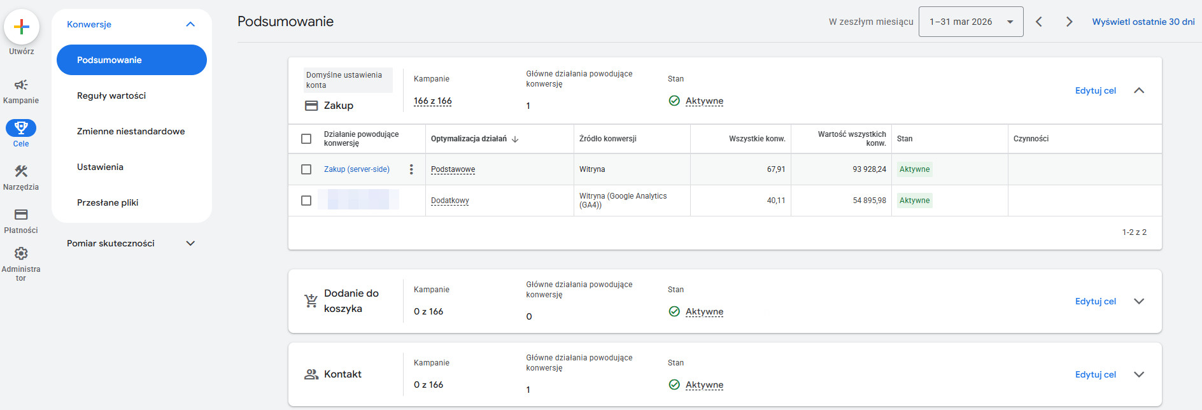
Task: Select the Zakup (server-side) row checkbox
Action: tap(306, 169)
